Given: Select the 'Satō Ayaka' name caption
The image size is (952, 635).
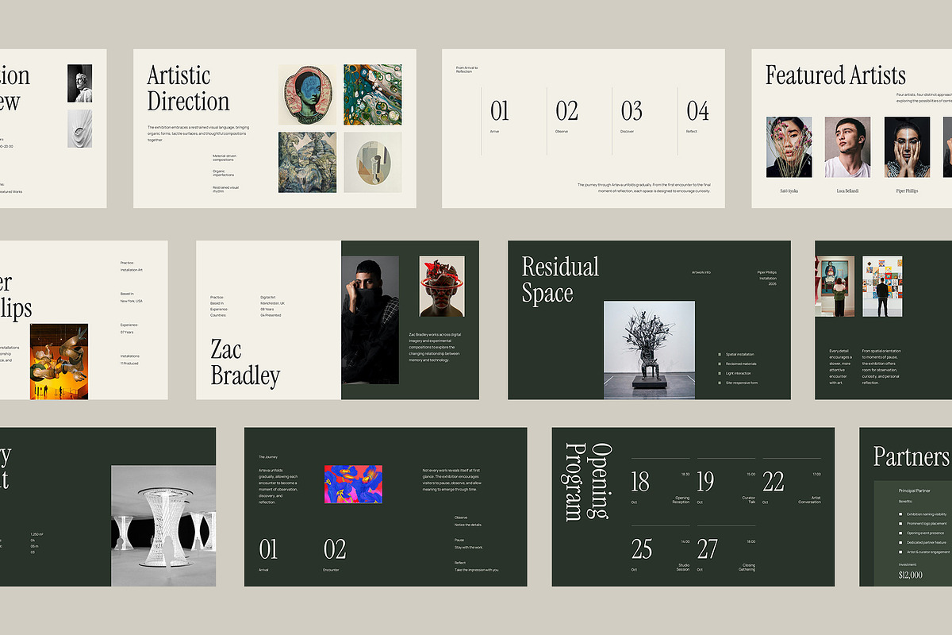Looking at the screenshot, I should coord(789,191).
